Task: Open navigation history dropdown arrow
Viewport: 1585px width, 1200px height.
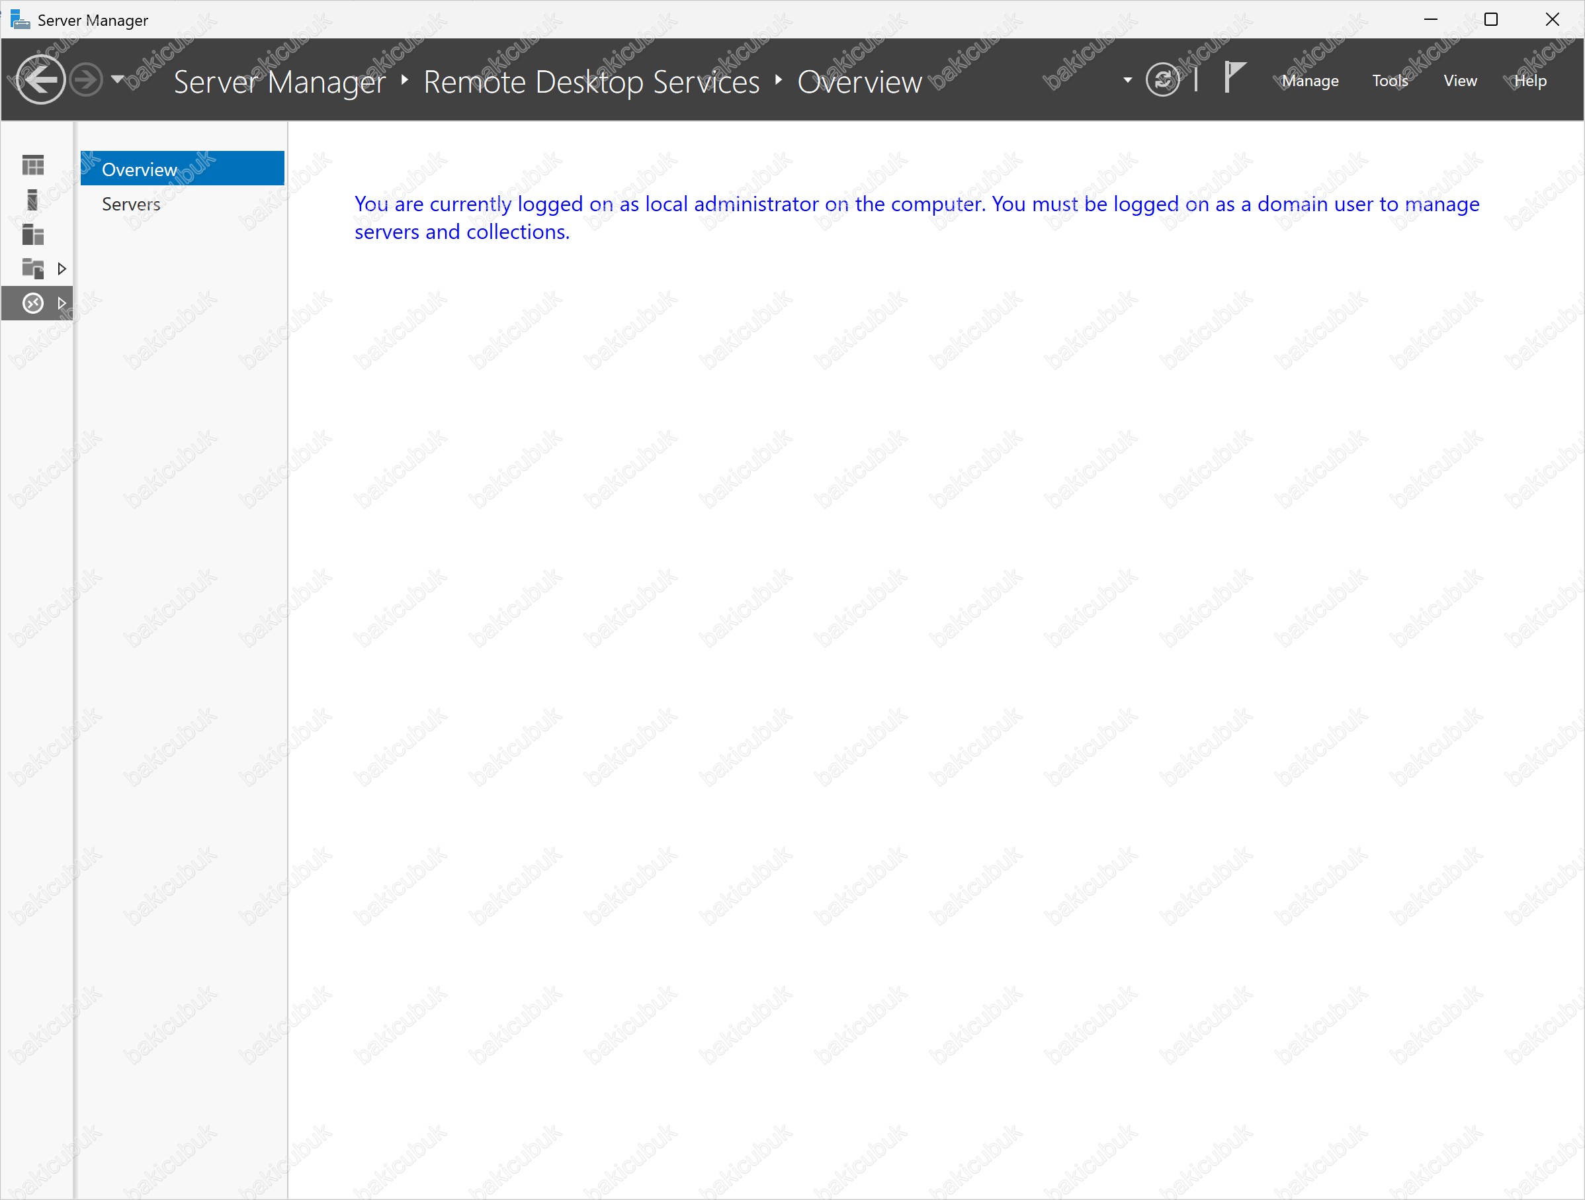Action: pos(118,79)
